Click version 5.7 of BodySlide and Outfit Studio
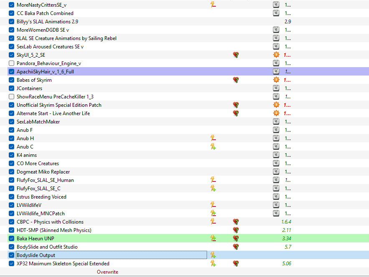 click(x=288, y=247)
